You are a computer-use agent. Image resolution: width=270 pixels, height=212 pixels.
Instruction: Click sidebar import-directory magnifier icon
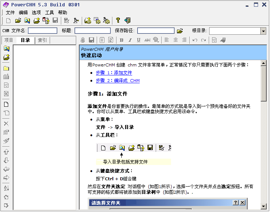pyautogui.click(x=6, y=49)
